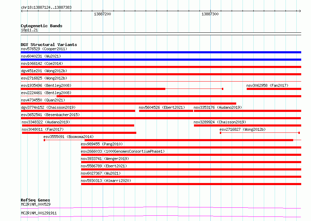Select variant nsv576529 (Cooper2011)

click(44, 49)
